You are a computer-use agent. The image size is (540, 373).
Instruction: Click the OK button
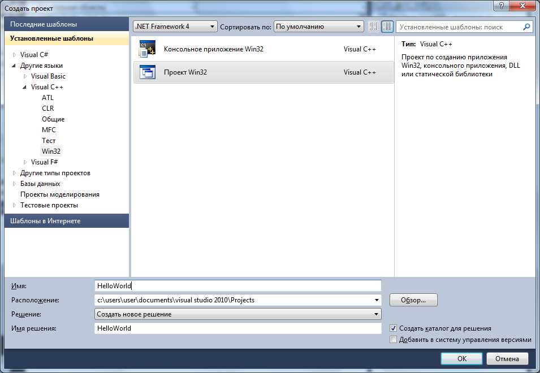coord(462,358)
